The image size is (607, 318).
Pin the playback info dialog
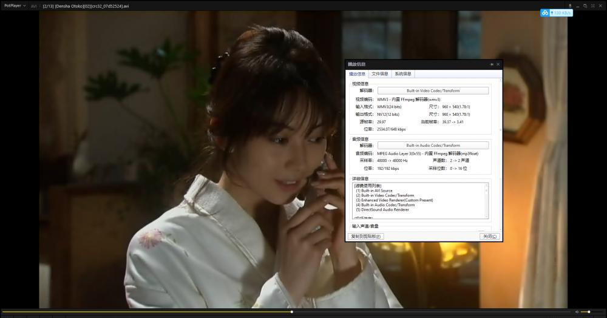pos(492,64)
